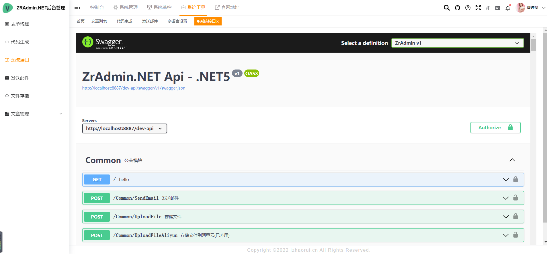This screenshot has height=254, width=547.
Task: Collapse the Common section chevron
Action: click(512, 160)
